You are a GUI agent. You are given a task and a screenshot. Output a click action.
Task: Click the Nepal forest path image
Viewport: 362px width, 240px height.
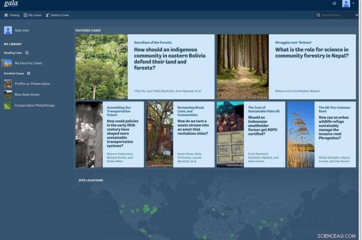[243, 67]
